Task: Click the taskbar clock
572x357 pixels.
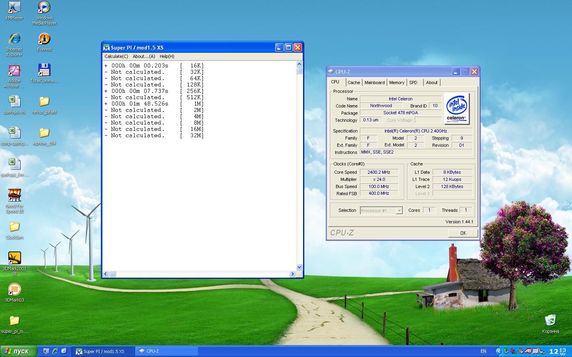Action: click(558, 351)
